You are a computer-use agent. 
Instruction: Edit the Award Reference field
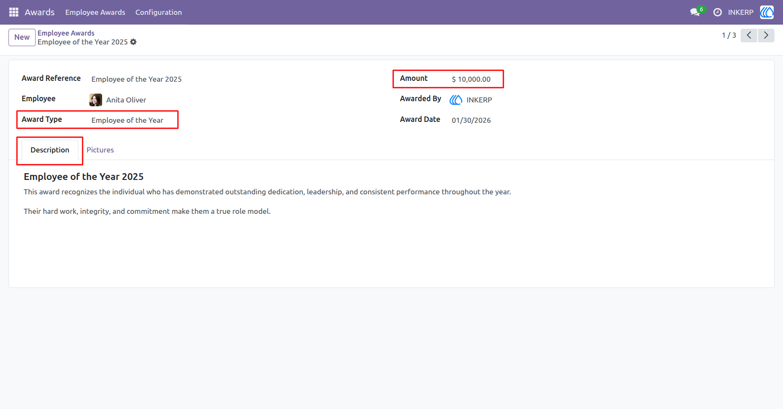pos(136,79)
